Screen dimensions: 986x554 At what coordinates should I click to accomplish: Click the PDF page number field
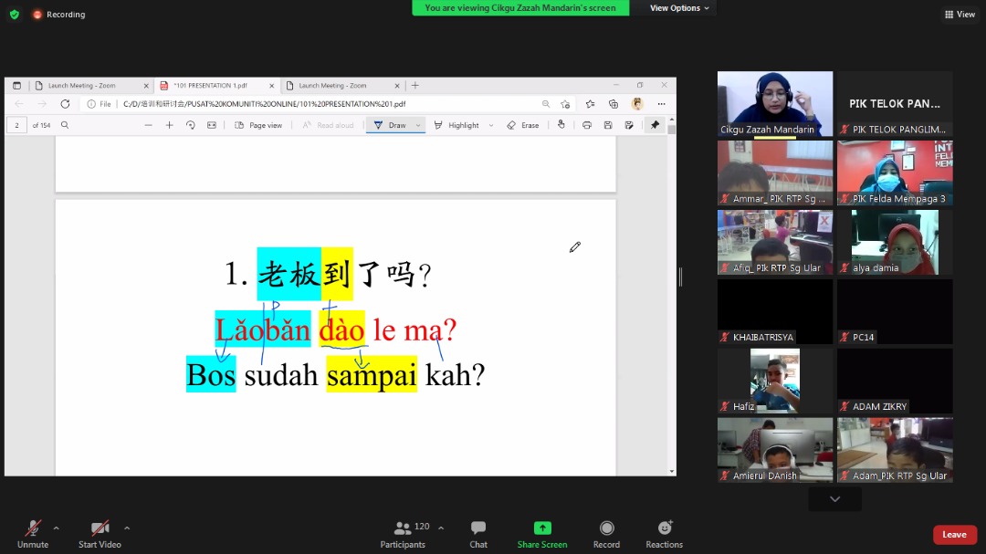[17, 125]
